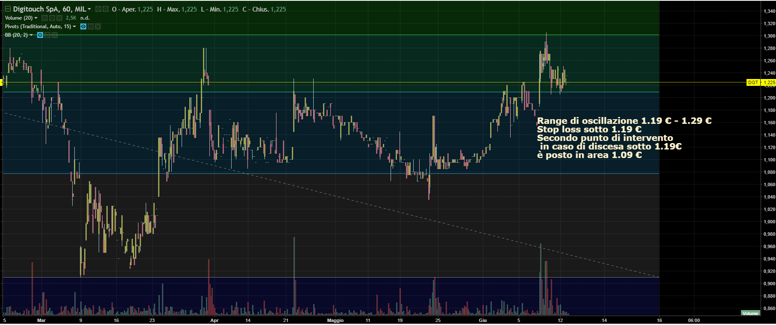
Task: Hide Bollinger Bands using the BB eye icon
Action: pos(40,35)
